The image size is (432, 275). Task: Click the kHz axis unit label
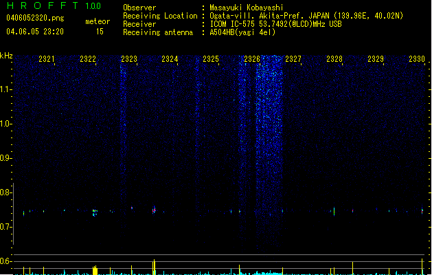[6, 56]
